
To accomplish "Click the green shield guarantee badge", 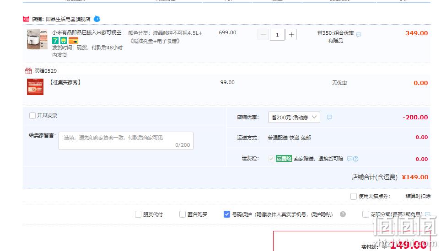I will pos(64,41).
